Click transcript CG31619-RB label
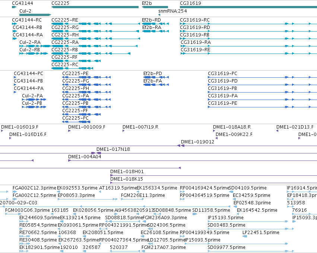Viewport: 317px width, 253px height. tap(194, 35)
